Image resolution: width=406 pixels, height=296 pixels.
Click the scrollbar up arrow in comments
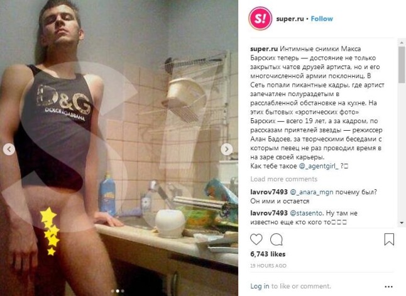402,42
